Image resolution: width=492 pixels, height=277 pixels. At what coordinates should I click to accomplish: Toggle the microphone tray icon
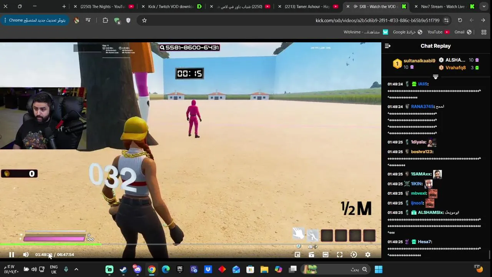(66, 269)
